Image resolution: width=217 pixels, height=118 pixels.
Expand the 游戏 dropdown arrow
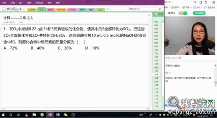click(202, 8)
